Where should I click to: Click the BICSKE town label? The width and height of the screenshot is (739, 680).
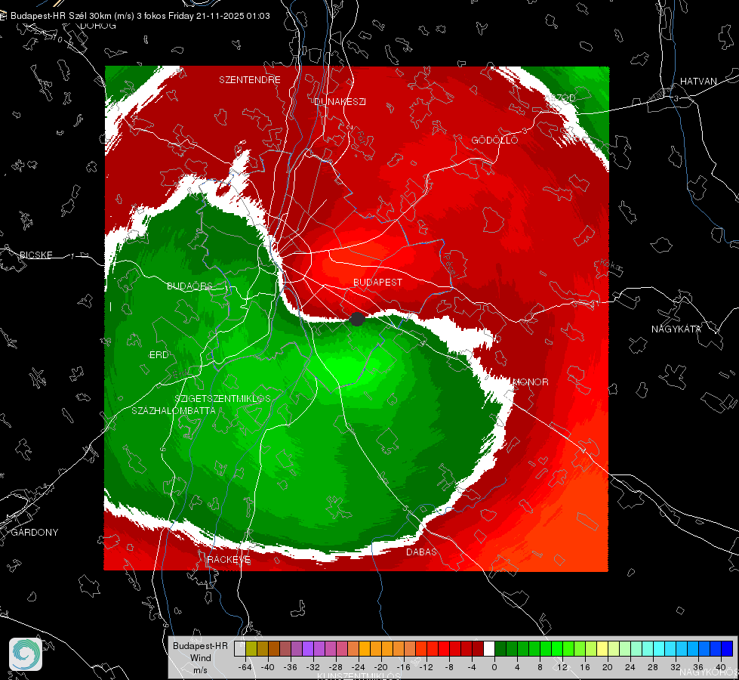(35, 255)
